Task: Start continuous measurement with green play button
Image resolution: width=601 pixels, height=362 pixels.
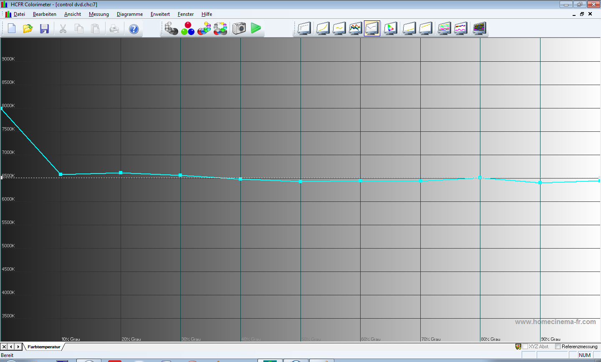Action: pyautogui.click(x=256, y=28)
